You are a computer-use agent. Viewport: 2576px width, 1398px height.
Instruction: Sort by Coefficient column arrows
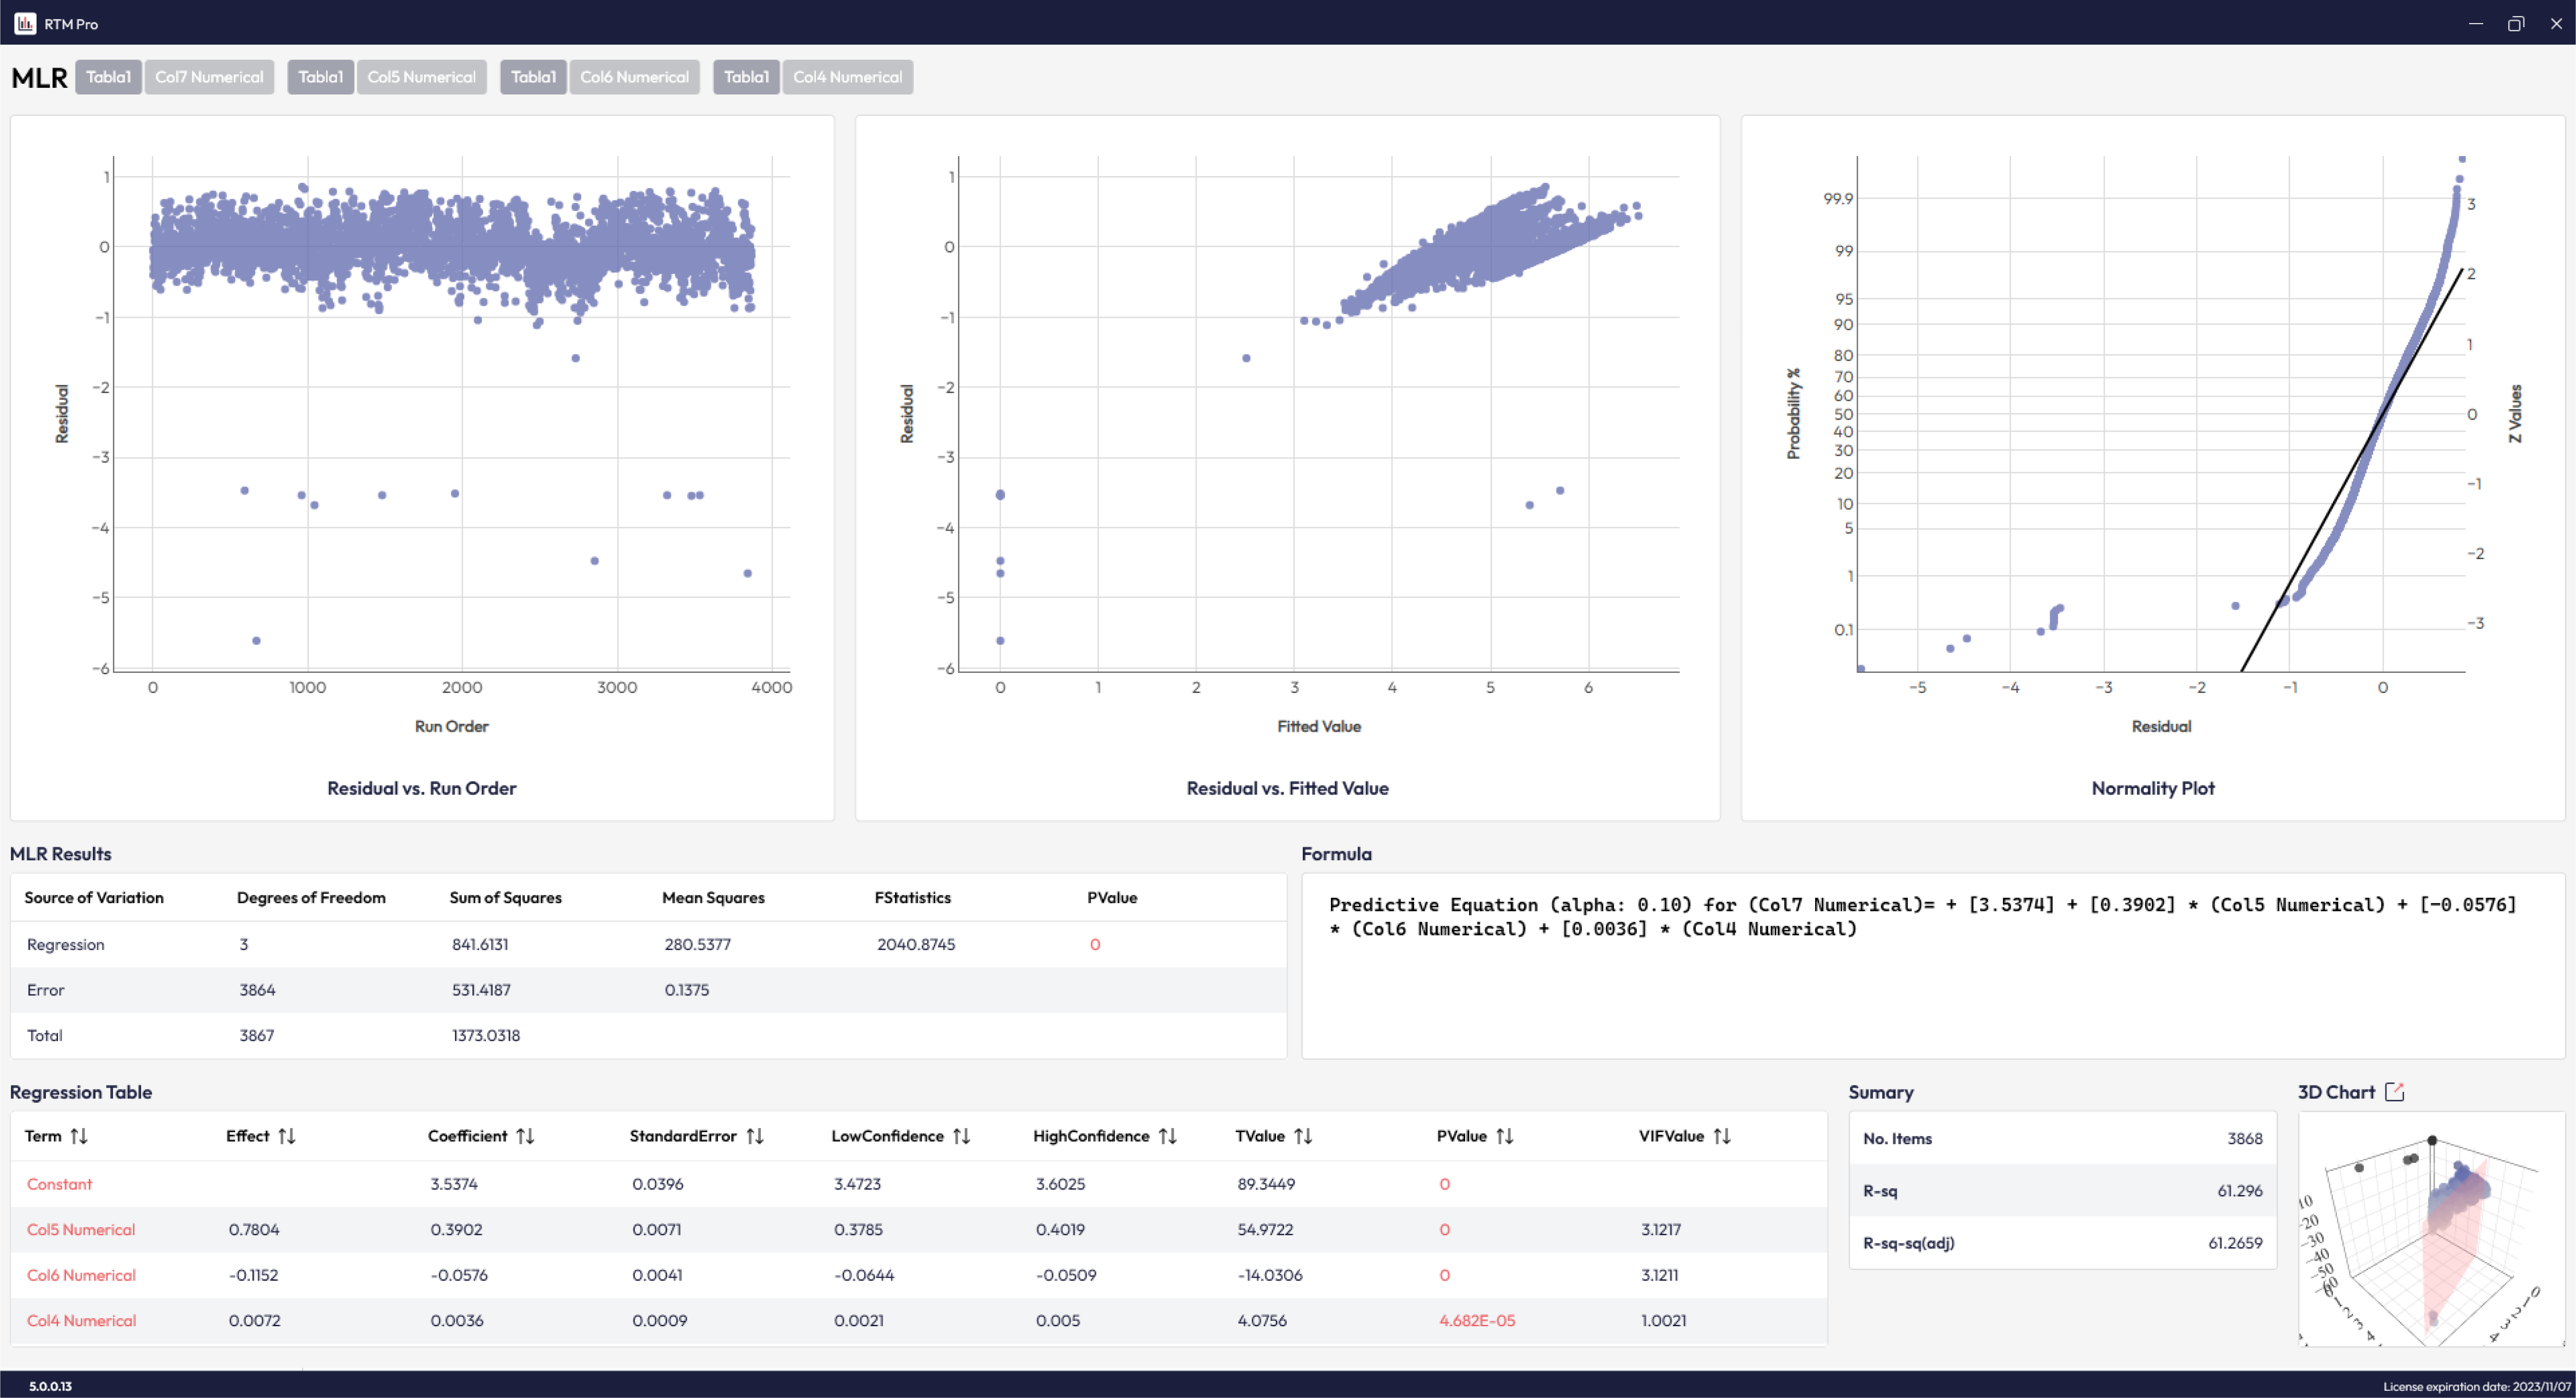525,1136
